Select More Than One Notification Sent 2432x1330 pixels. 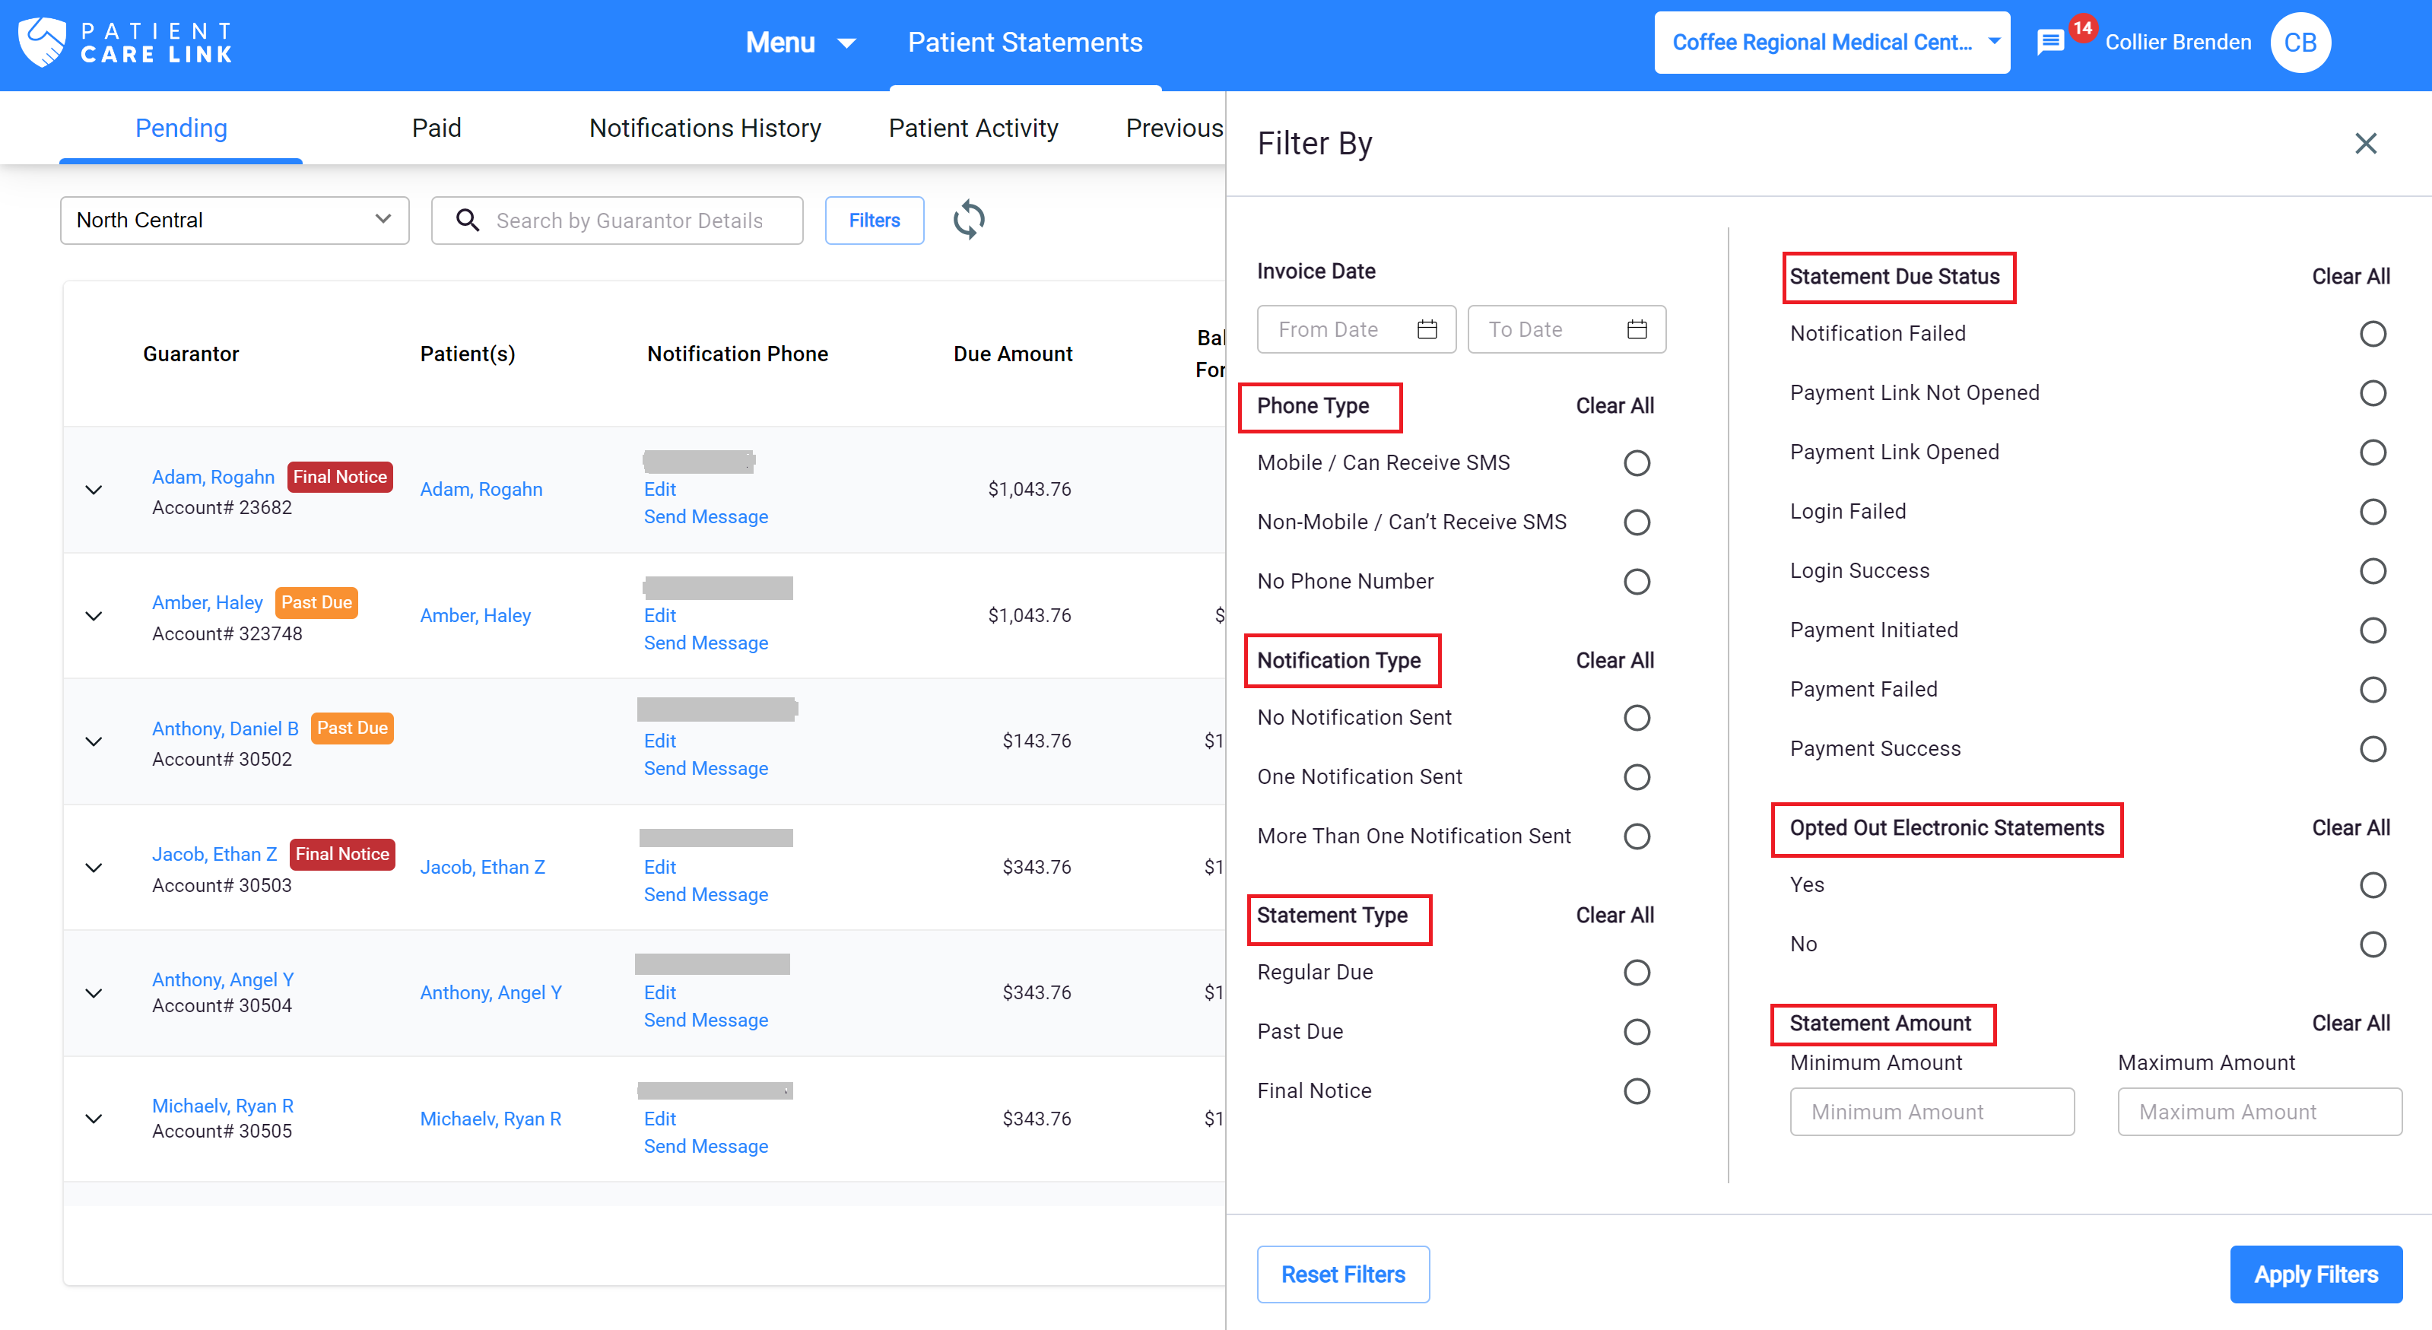[x=1636, y=836]
